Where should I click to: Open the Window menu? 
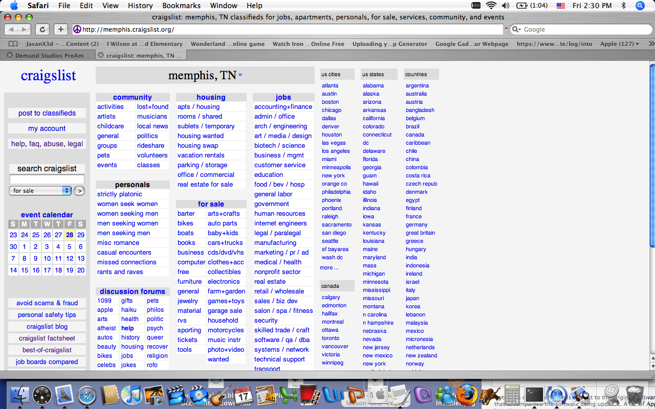click(224, 6)
